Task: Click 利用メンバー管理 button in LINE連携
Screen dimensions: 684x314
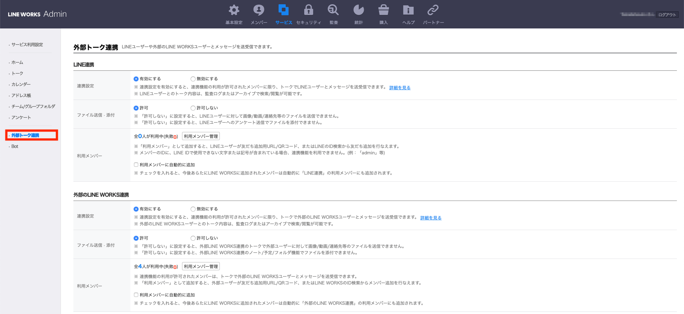Action: point(201,137)
